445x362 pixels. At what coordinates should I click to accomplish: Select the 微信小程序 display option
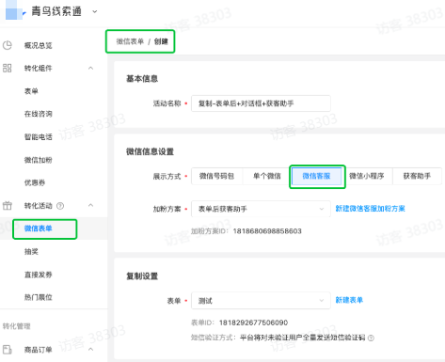coord(367,176)
